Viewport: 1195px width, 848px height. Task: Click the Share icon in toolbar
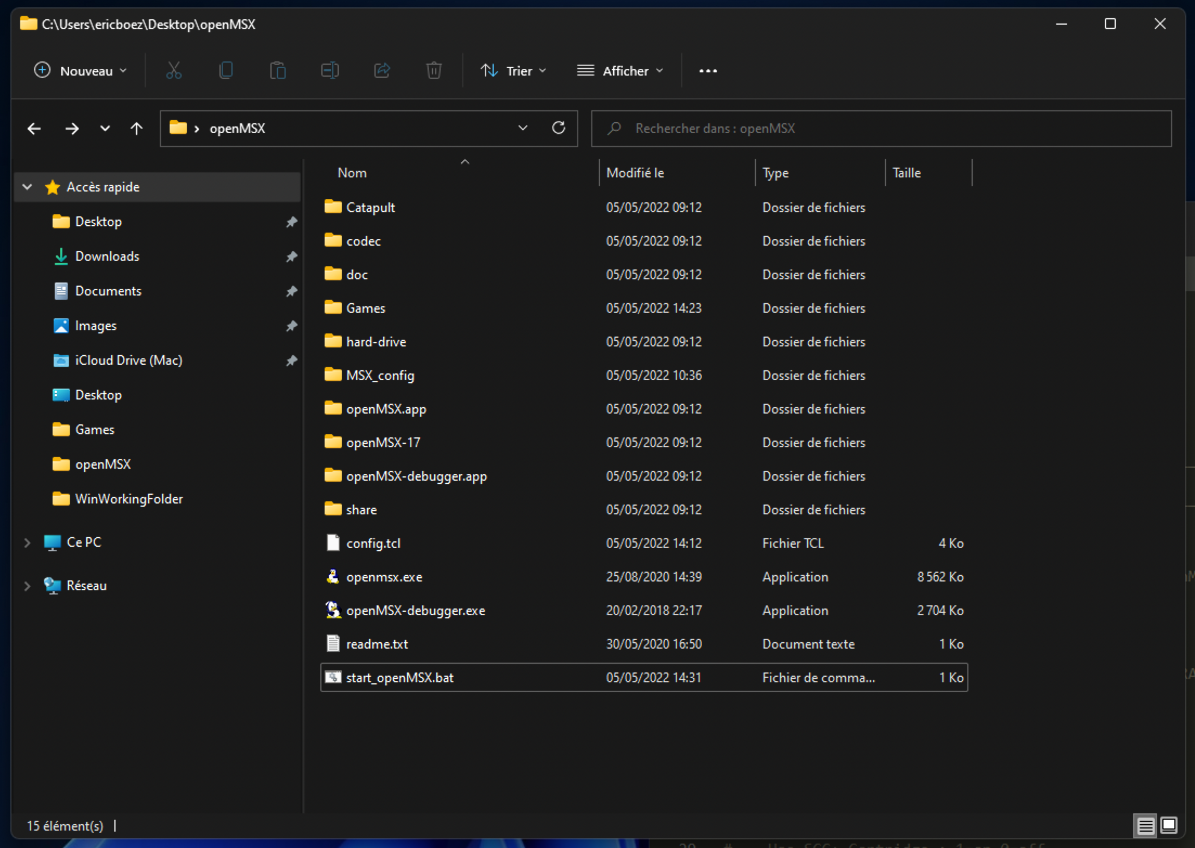tap(382, 70)
